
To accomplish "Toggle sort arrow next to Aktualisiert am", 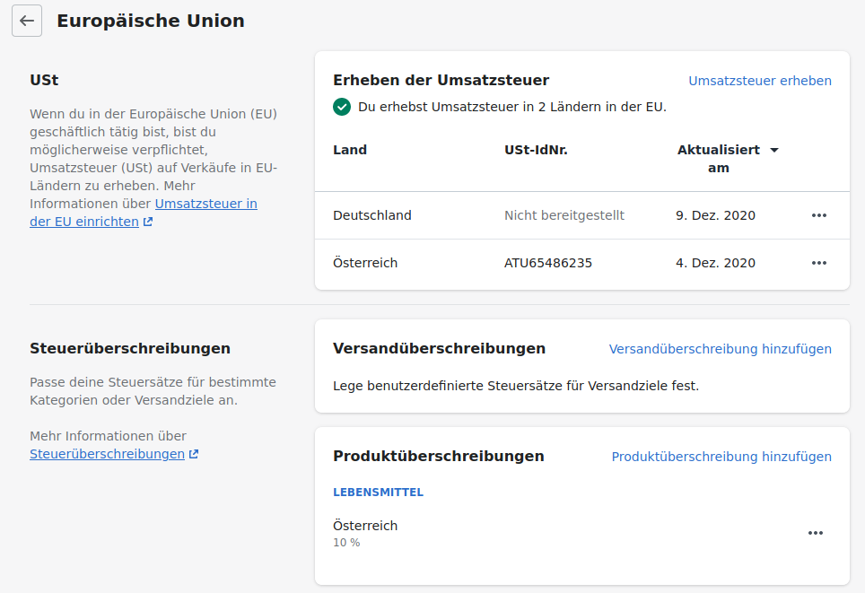I will click(x=773, y=150).
